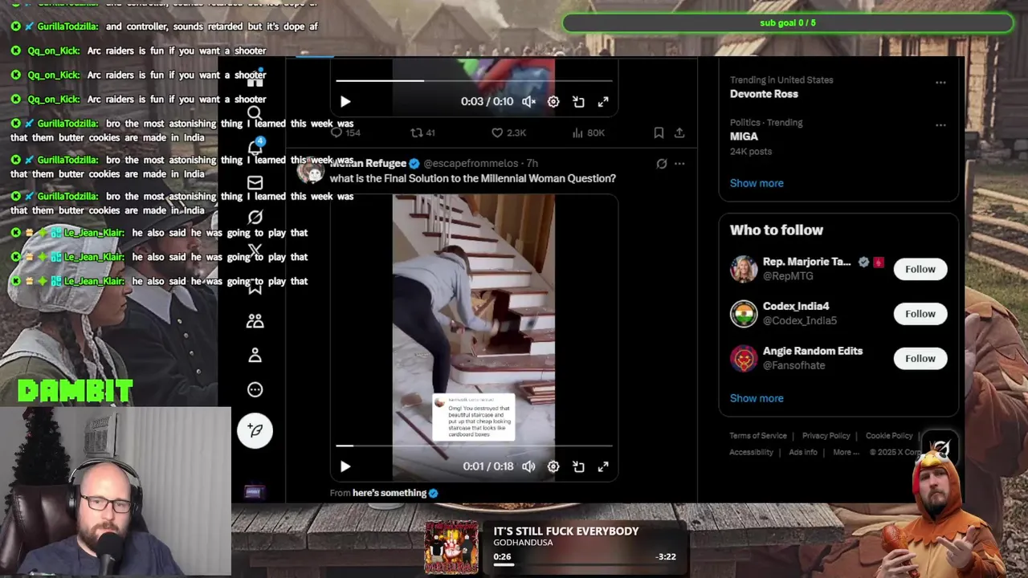The image size is (1028, 578).
Task: Open Messages envelope in X sidebar
Action: click(255, 183)
